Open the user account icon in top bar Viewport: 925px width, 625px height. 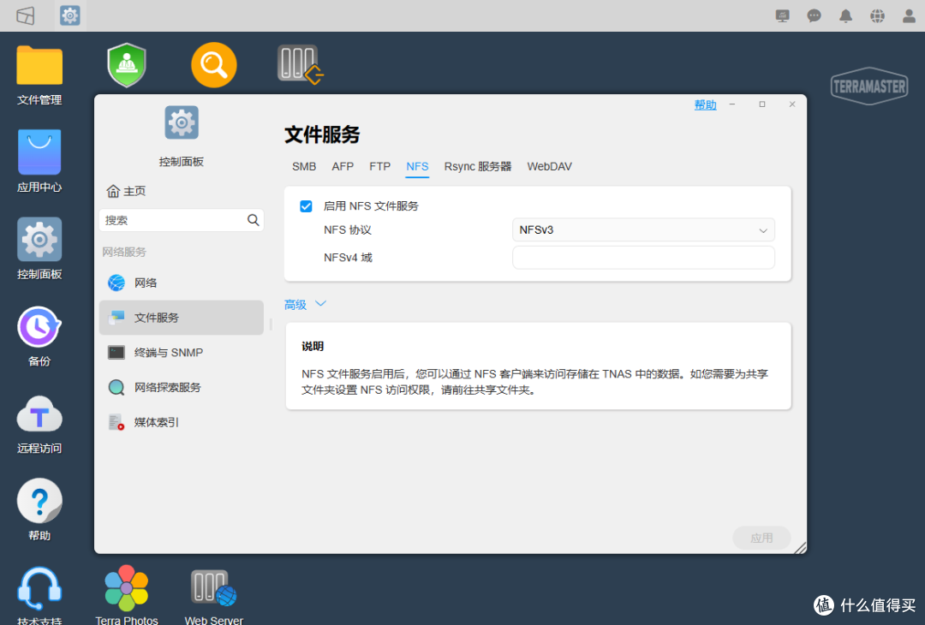coord(909,16)
